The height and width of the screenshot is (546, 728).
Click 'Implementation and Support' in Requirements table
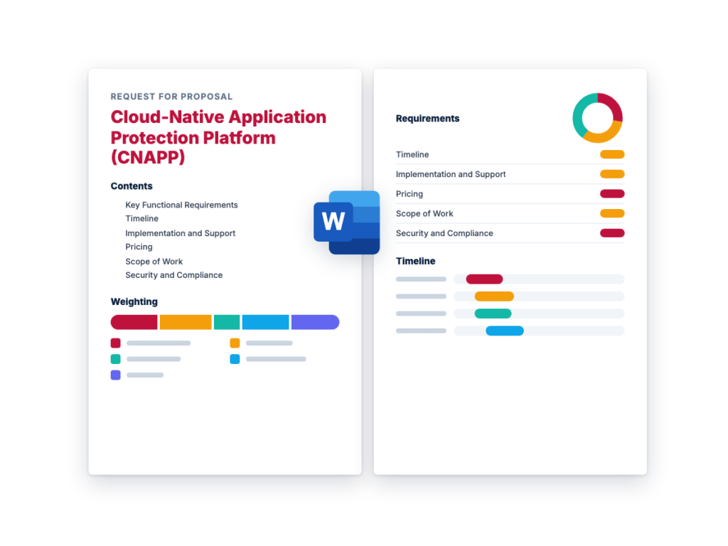click(450, 174)
